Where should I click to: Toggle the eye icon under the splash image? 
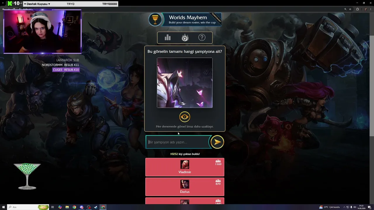pyautogui.click(x=185, y=117)
